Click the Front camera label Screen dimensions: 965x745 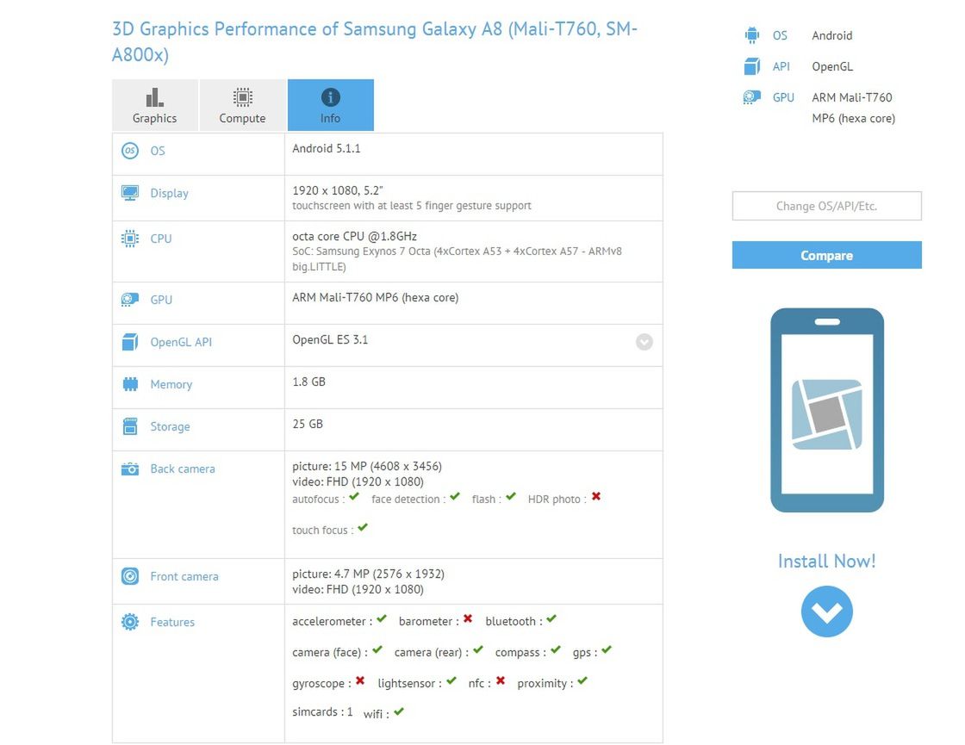coord(184,576)
